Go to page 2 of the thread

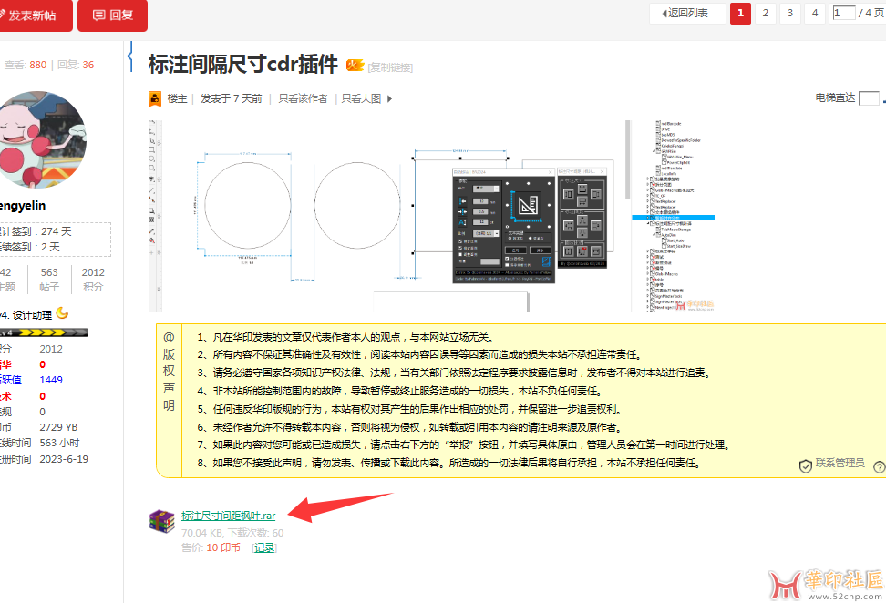click(x=766, y=13)
